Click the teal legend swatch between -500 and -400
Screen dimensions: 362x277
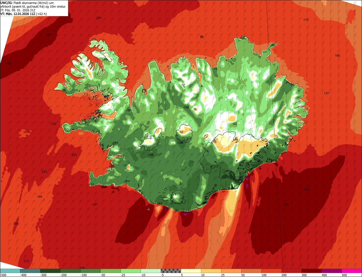10,271
